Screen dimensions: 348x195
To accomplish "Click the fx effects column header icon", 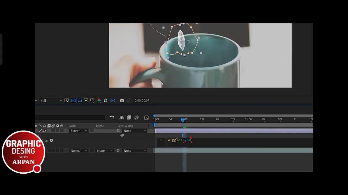I will (x=45, y=126).
